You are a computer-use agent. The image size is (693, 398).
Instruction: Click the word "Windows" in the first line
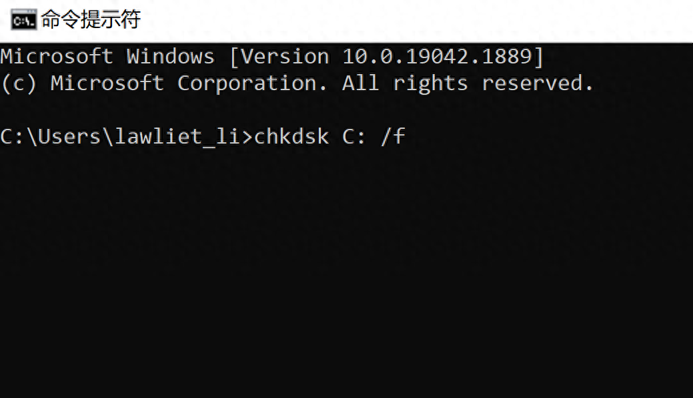pyautogui.click(x=171, y=57)
